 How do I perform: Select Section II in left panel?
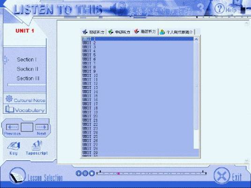(27, 69)
